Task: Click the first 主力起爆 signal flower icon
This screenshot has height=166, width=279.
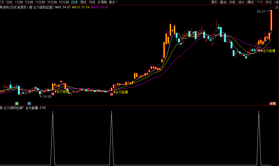Action: (x=53, y=94)
